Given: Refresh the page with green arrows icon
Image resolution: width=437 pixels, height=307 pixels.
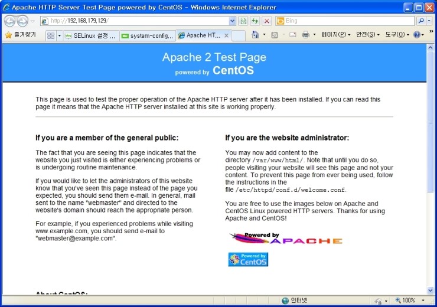Looking at the screenshot, I should tap(255, 21).
